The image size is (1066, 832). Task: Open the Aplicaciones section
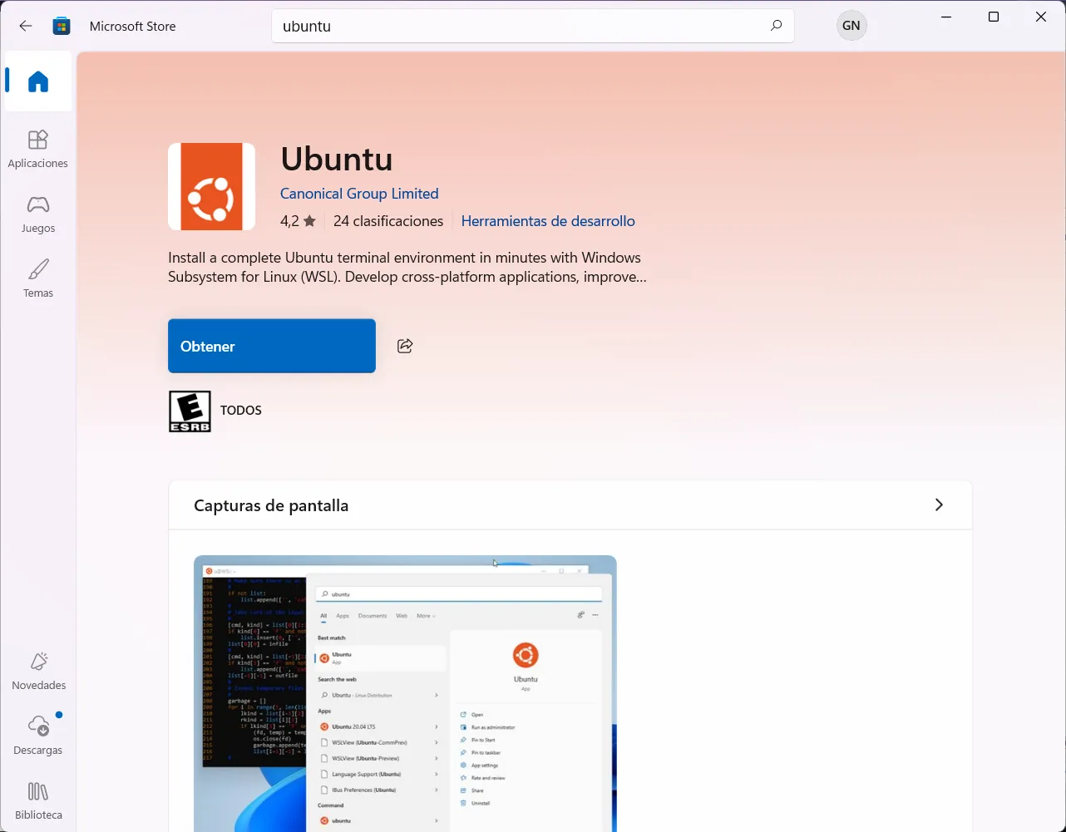click(38, 150)
